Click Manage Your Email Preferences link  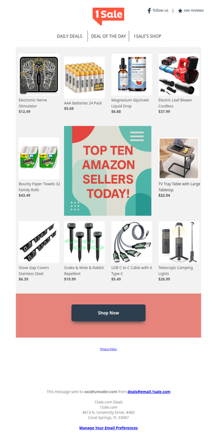tap(108, 428)
